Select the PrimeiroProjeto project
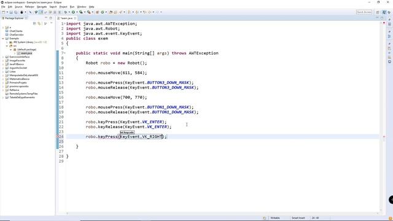 click(18, 83)
